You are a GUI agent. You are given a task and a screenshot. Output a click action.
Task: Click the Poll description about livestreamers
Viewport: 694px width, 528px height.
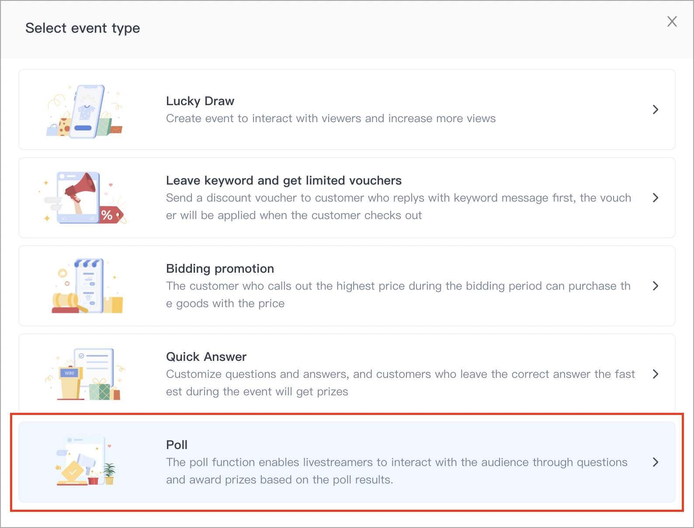[397, 471]
